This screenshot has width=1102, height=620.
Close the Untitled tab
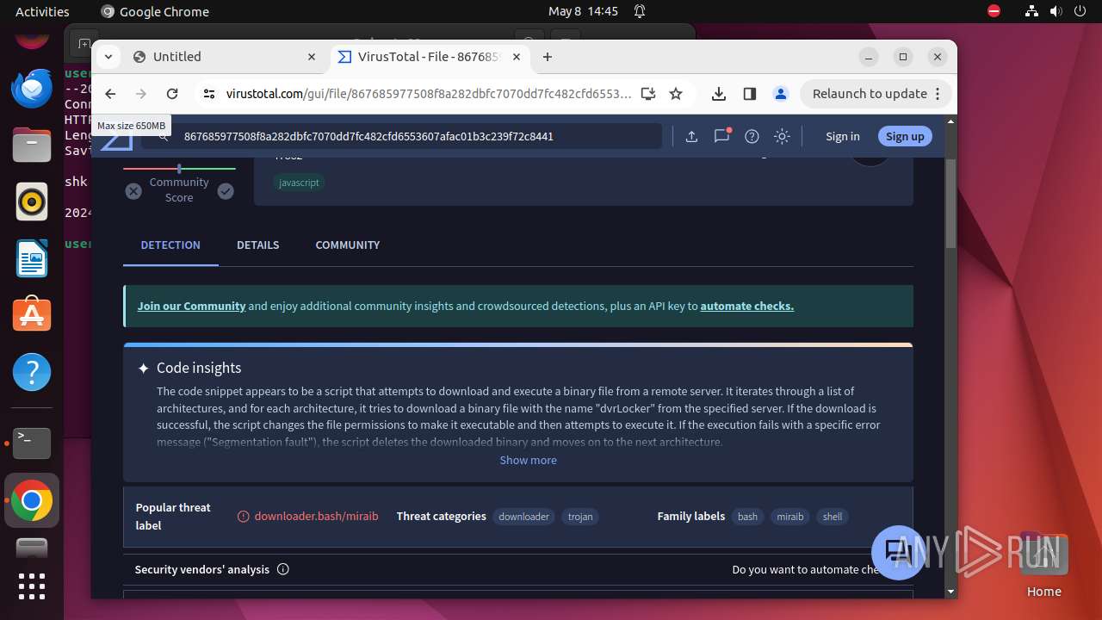point(312,57)
